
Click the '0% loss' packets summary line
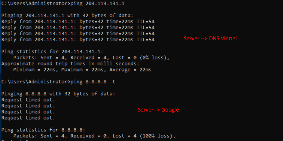click(x=91, y=58)
